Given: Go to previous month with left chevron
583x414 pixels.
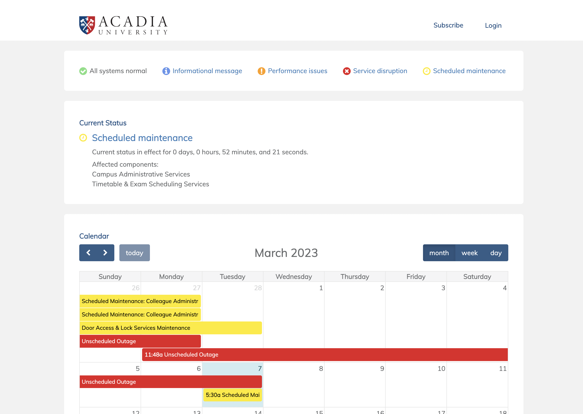Looking at the screenshot, I should (88, 253).
